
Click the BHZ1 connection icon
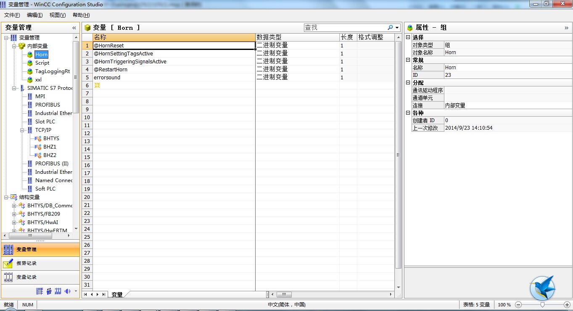coord(38,147)
